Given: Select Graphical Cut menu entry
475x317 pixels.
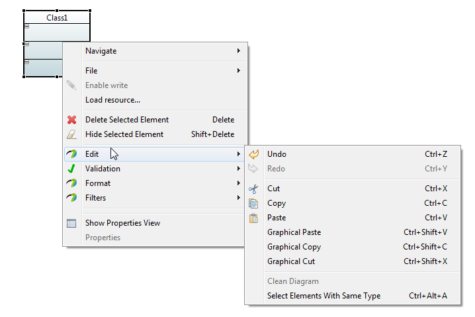Looking at the screenshot, I should pos(353,261).
